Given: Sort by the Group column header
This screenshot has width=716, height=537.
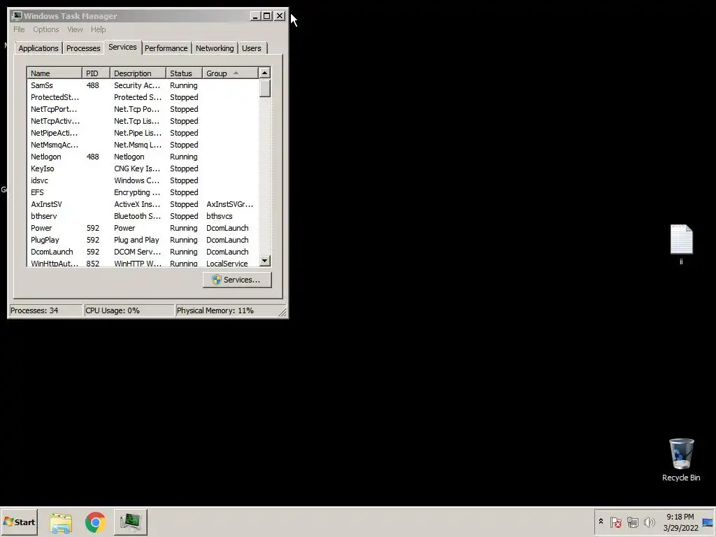Looking at the screenshot, I should pyautogui.click(x=230, y=73).
